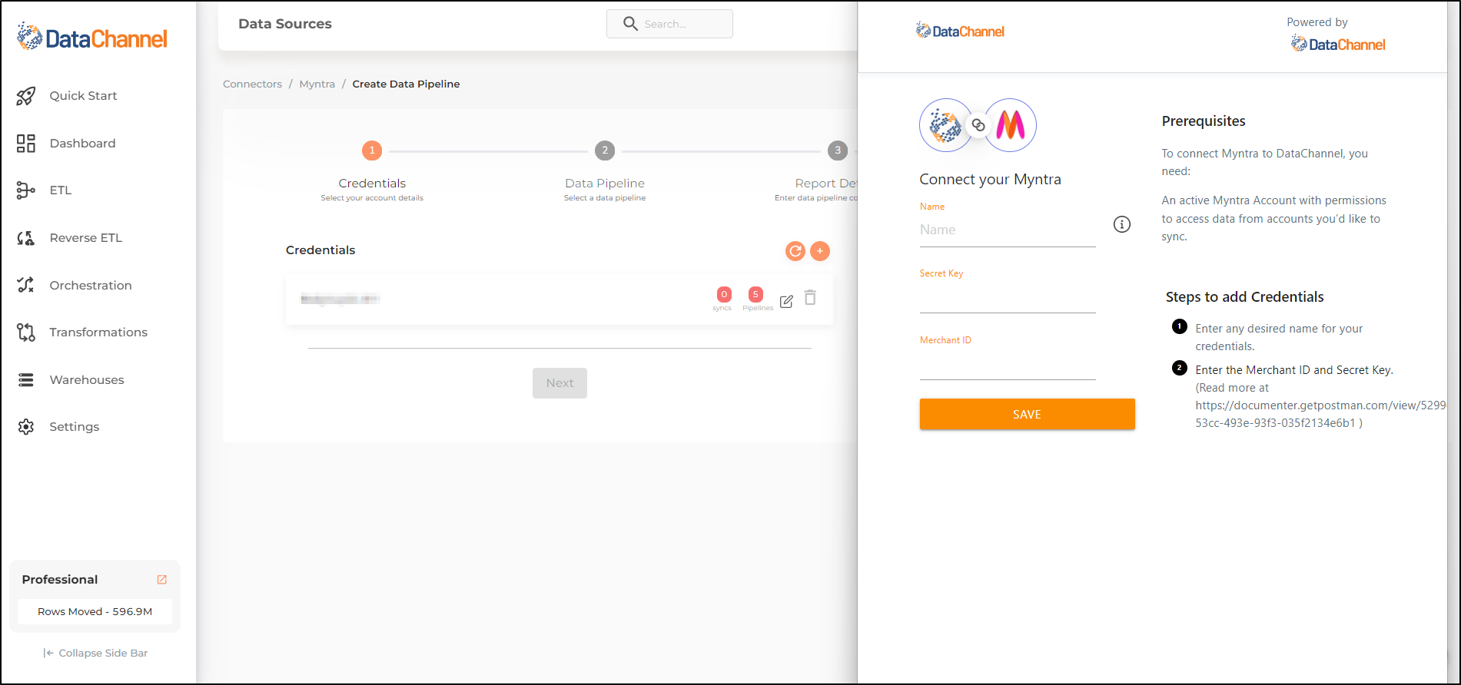Select step 3 Report Details
Image resolution: width=1461 pixels, height=685 pixels.
[x=838, y=151]
